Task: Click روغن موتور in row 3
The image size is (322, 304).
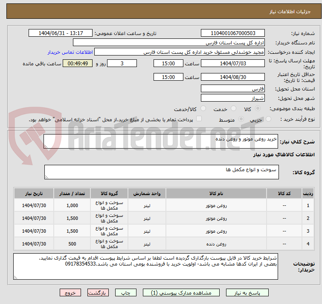Action: point(216,231)
